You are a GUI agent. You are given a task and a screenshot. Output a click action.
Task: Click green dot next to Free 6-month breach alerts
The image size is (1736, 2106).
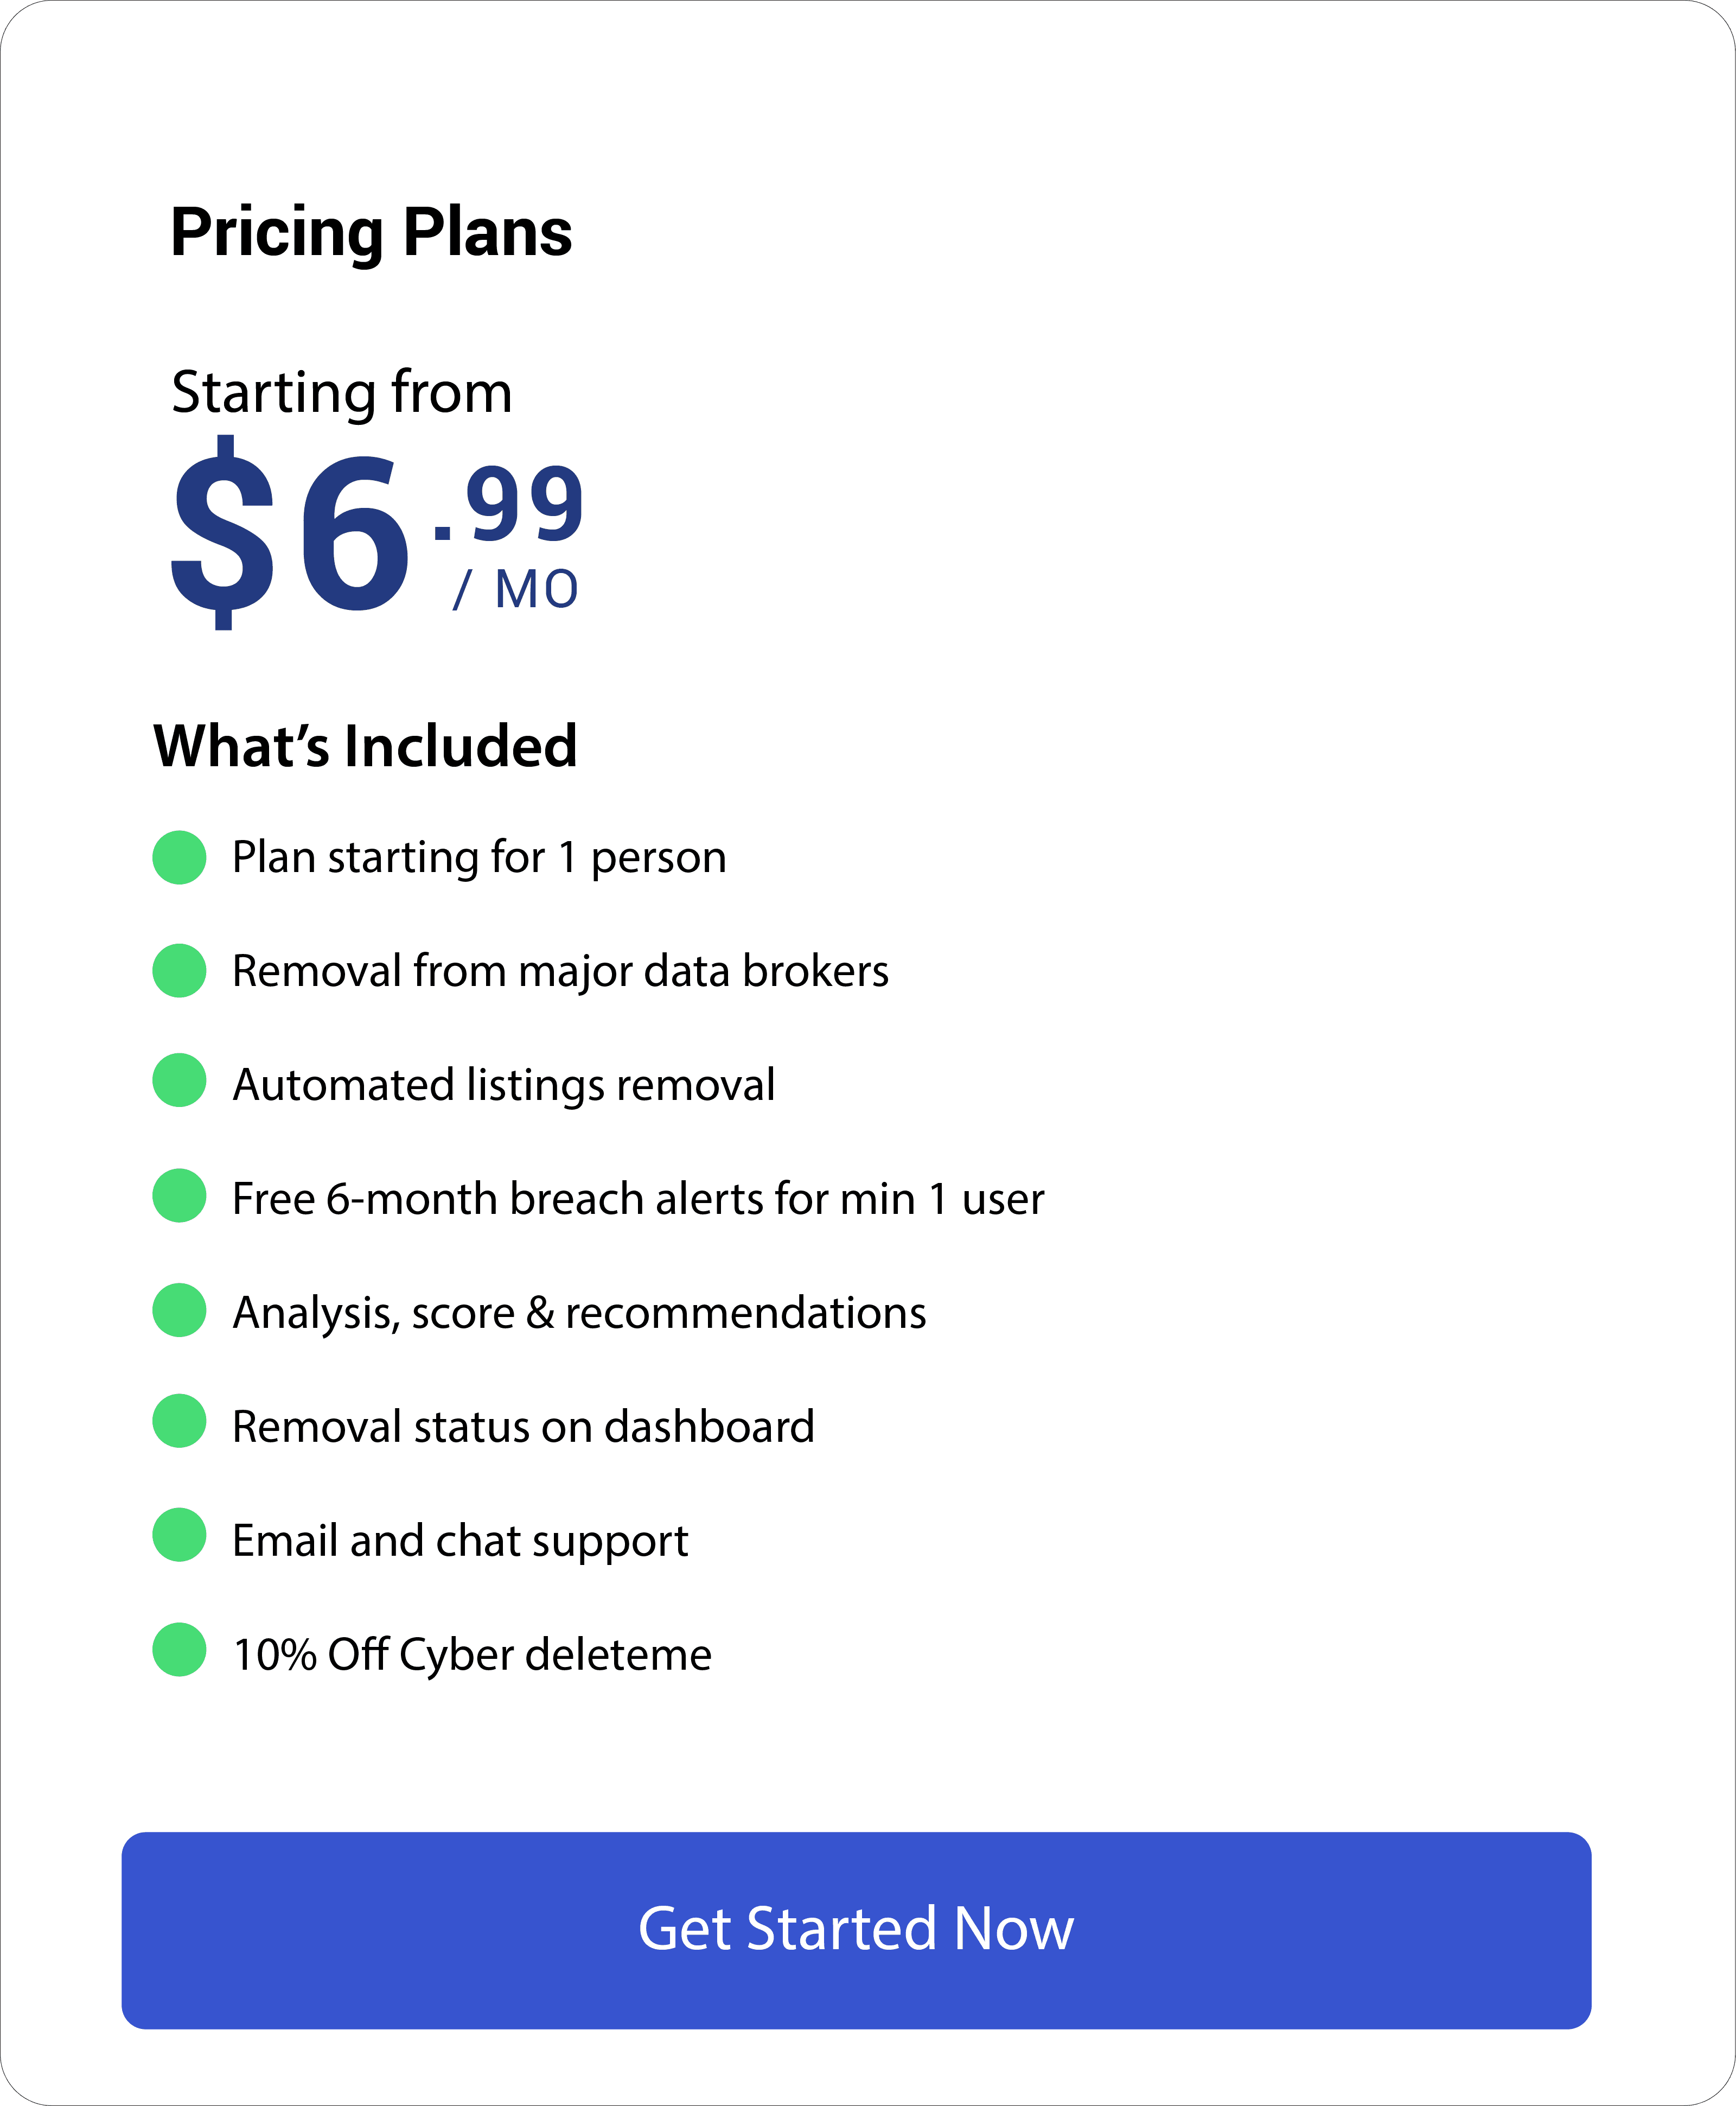(x=180, y=1195)
